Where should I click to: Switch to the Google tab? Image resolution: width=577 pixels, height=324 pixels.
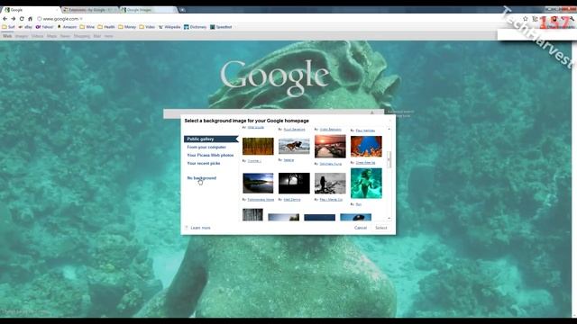pyautogui.click(x=30, y=10)
